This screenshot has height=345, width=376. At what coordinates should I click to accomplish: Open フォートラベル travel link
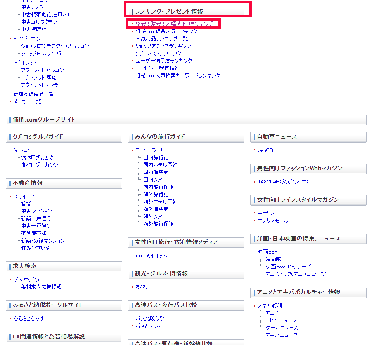click(x=150, y=150)
